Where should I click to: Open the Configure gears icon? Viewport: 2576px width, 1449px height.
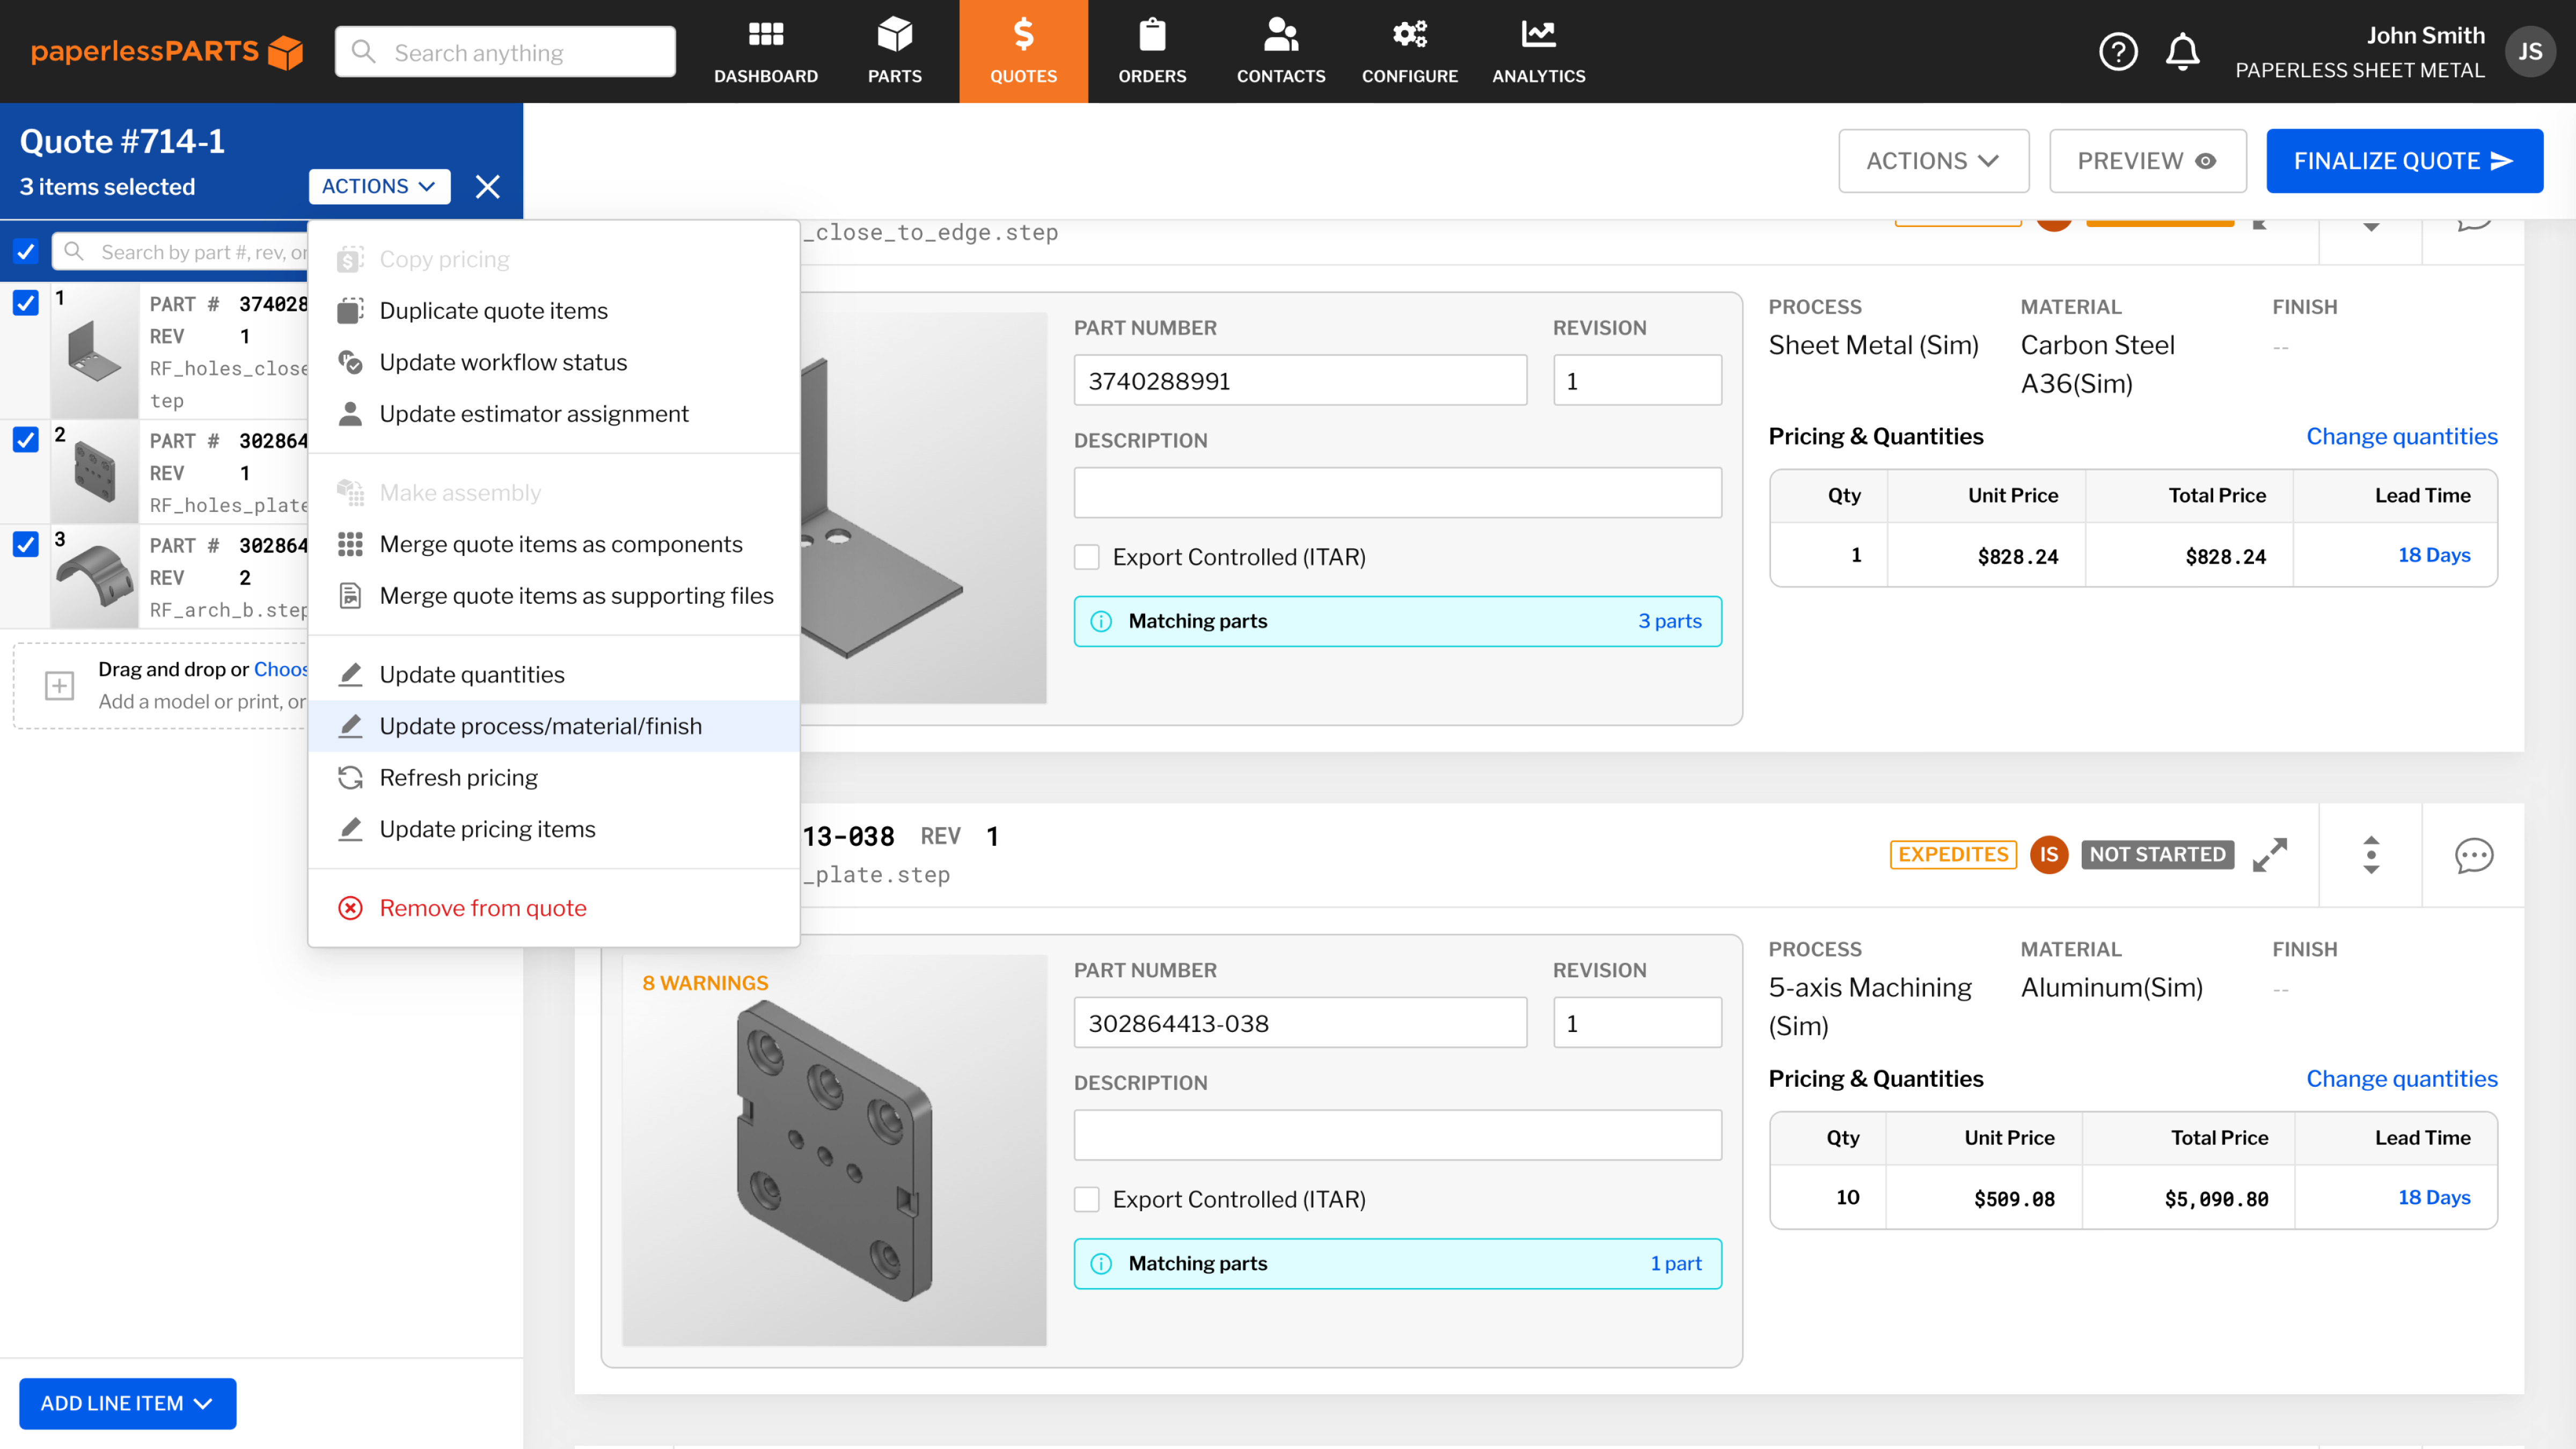coord(1410,35)
